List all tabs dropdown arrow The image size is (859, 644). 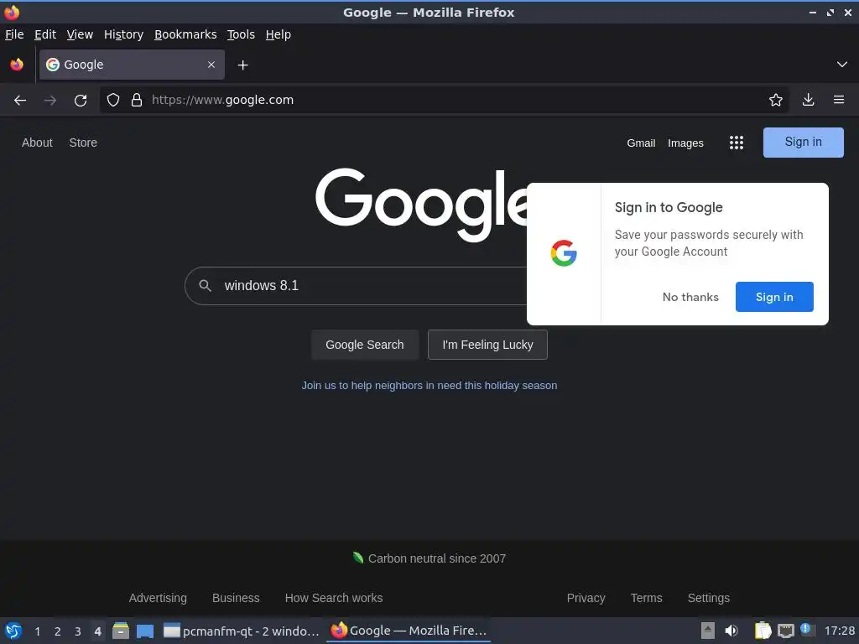coord(842,65)
